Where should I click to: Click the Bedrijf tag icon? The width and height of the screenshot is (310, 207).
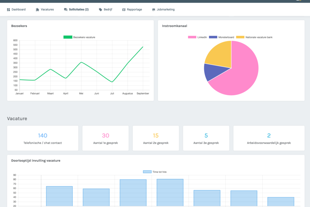pyautogui.click(x=101, y=10)
